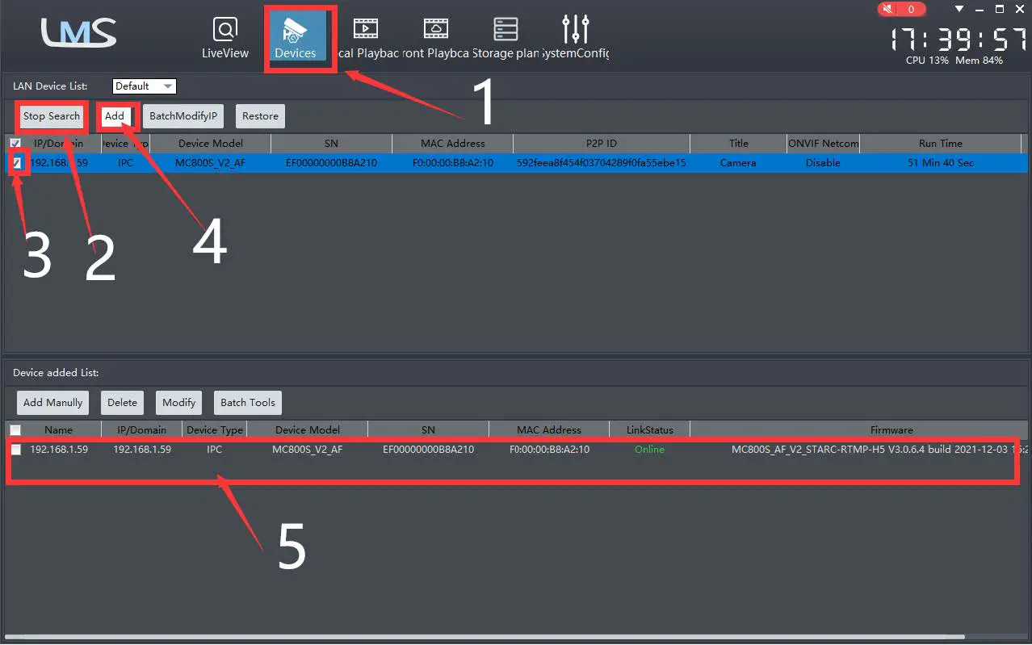Open the Storage plan module
This screenshot has width=1032, height=645.
pos(506,38)
